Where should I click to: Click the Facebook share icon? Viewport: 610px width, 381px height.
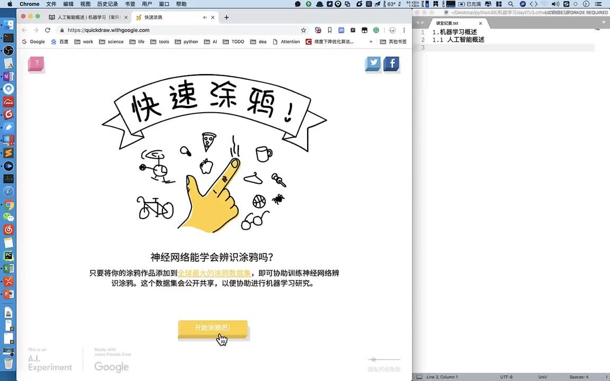pyautogui.click(x=391, y=64)
